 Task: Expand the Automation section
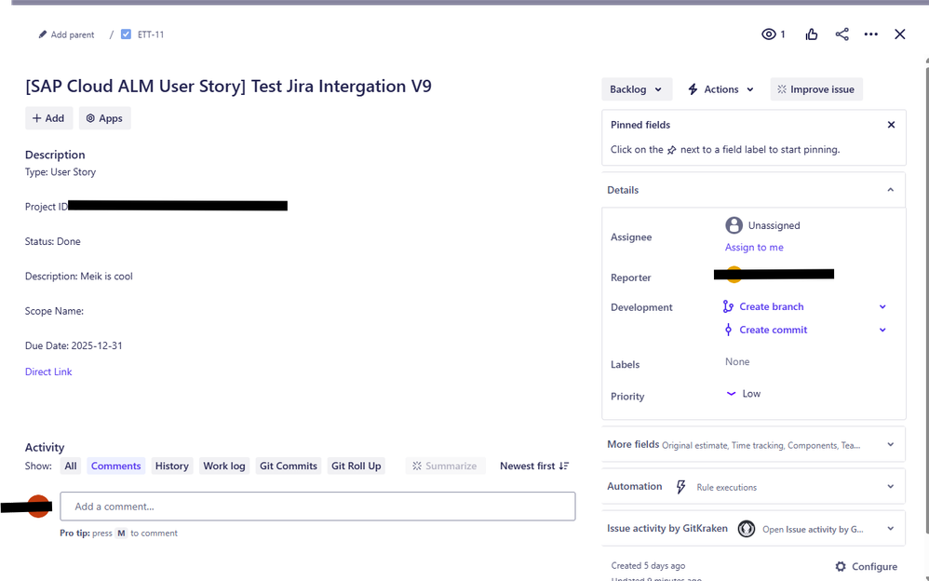tap(753, 487)
